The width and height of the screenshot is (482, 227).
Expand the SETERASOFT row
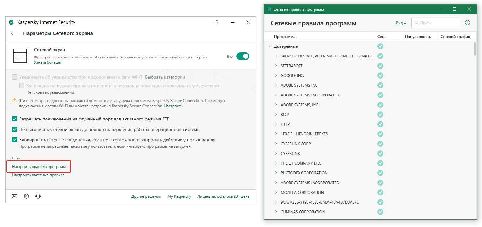point(276,66)
